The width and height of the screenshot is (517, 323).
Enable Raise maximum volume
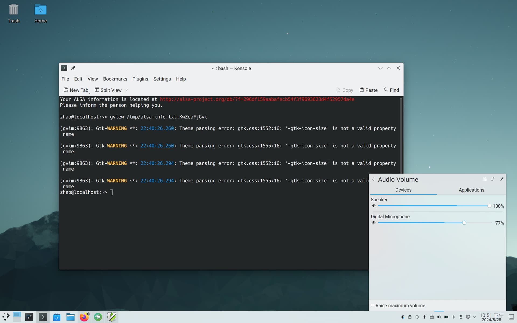(x=373, y=305)
